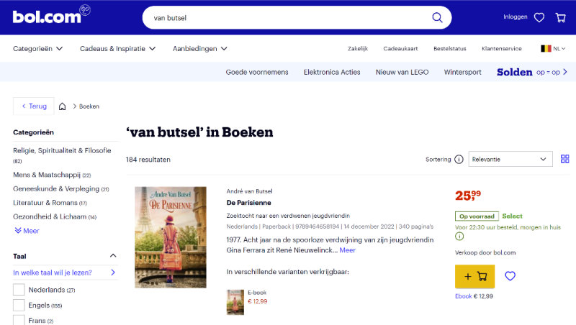
Task: Click the delivery info icon under Op voorraad
Action: pyautogui.click(x=459, y=237)
